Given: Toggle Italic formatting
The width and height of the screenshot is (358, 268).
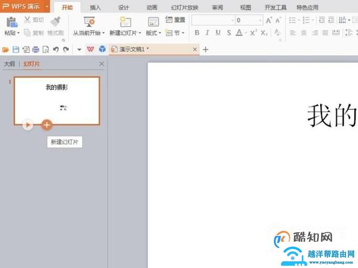Looking at the screenshot, I should pyautogui.click(x=207, y=33).
